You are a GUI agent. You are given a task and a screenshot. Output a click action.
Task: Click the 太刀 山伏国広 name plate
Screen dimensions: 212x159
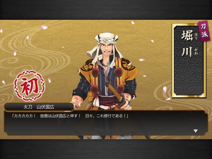(x=39, y=107)
